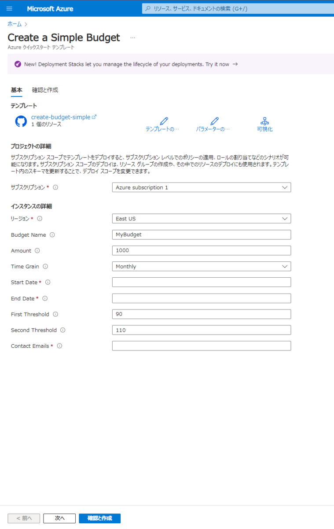Click the Deployment Stacks banner message
The width and height of the screenshot is (334, 529).
127,64
